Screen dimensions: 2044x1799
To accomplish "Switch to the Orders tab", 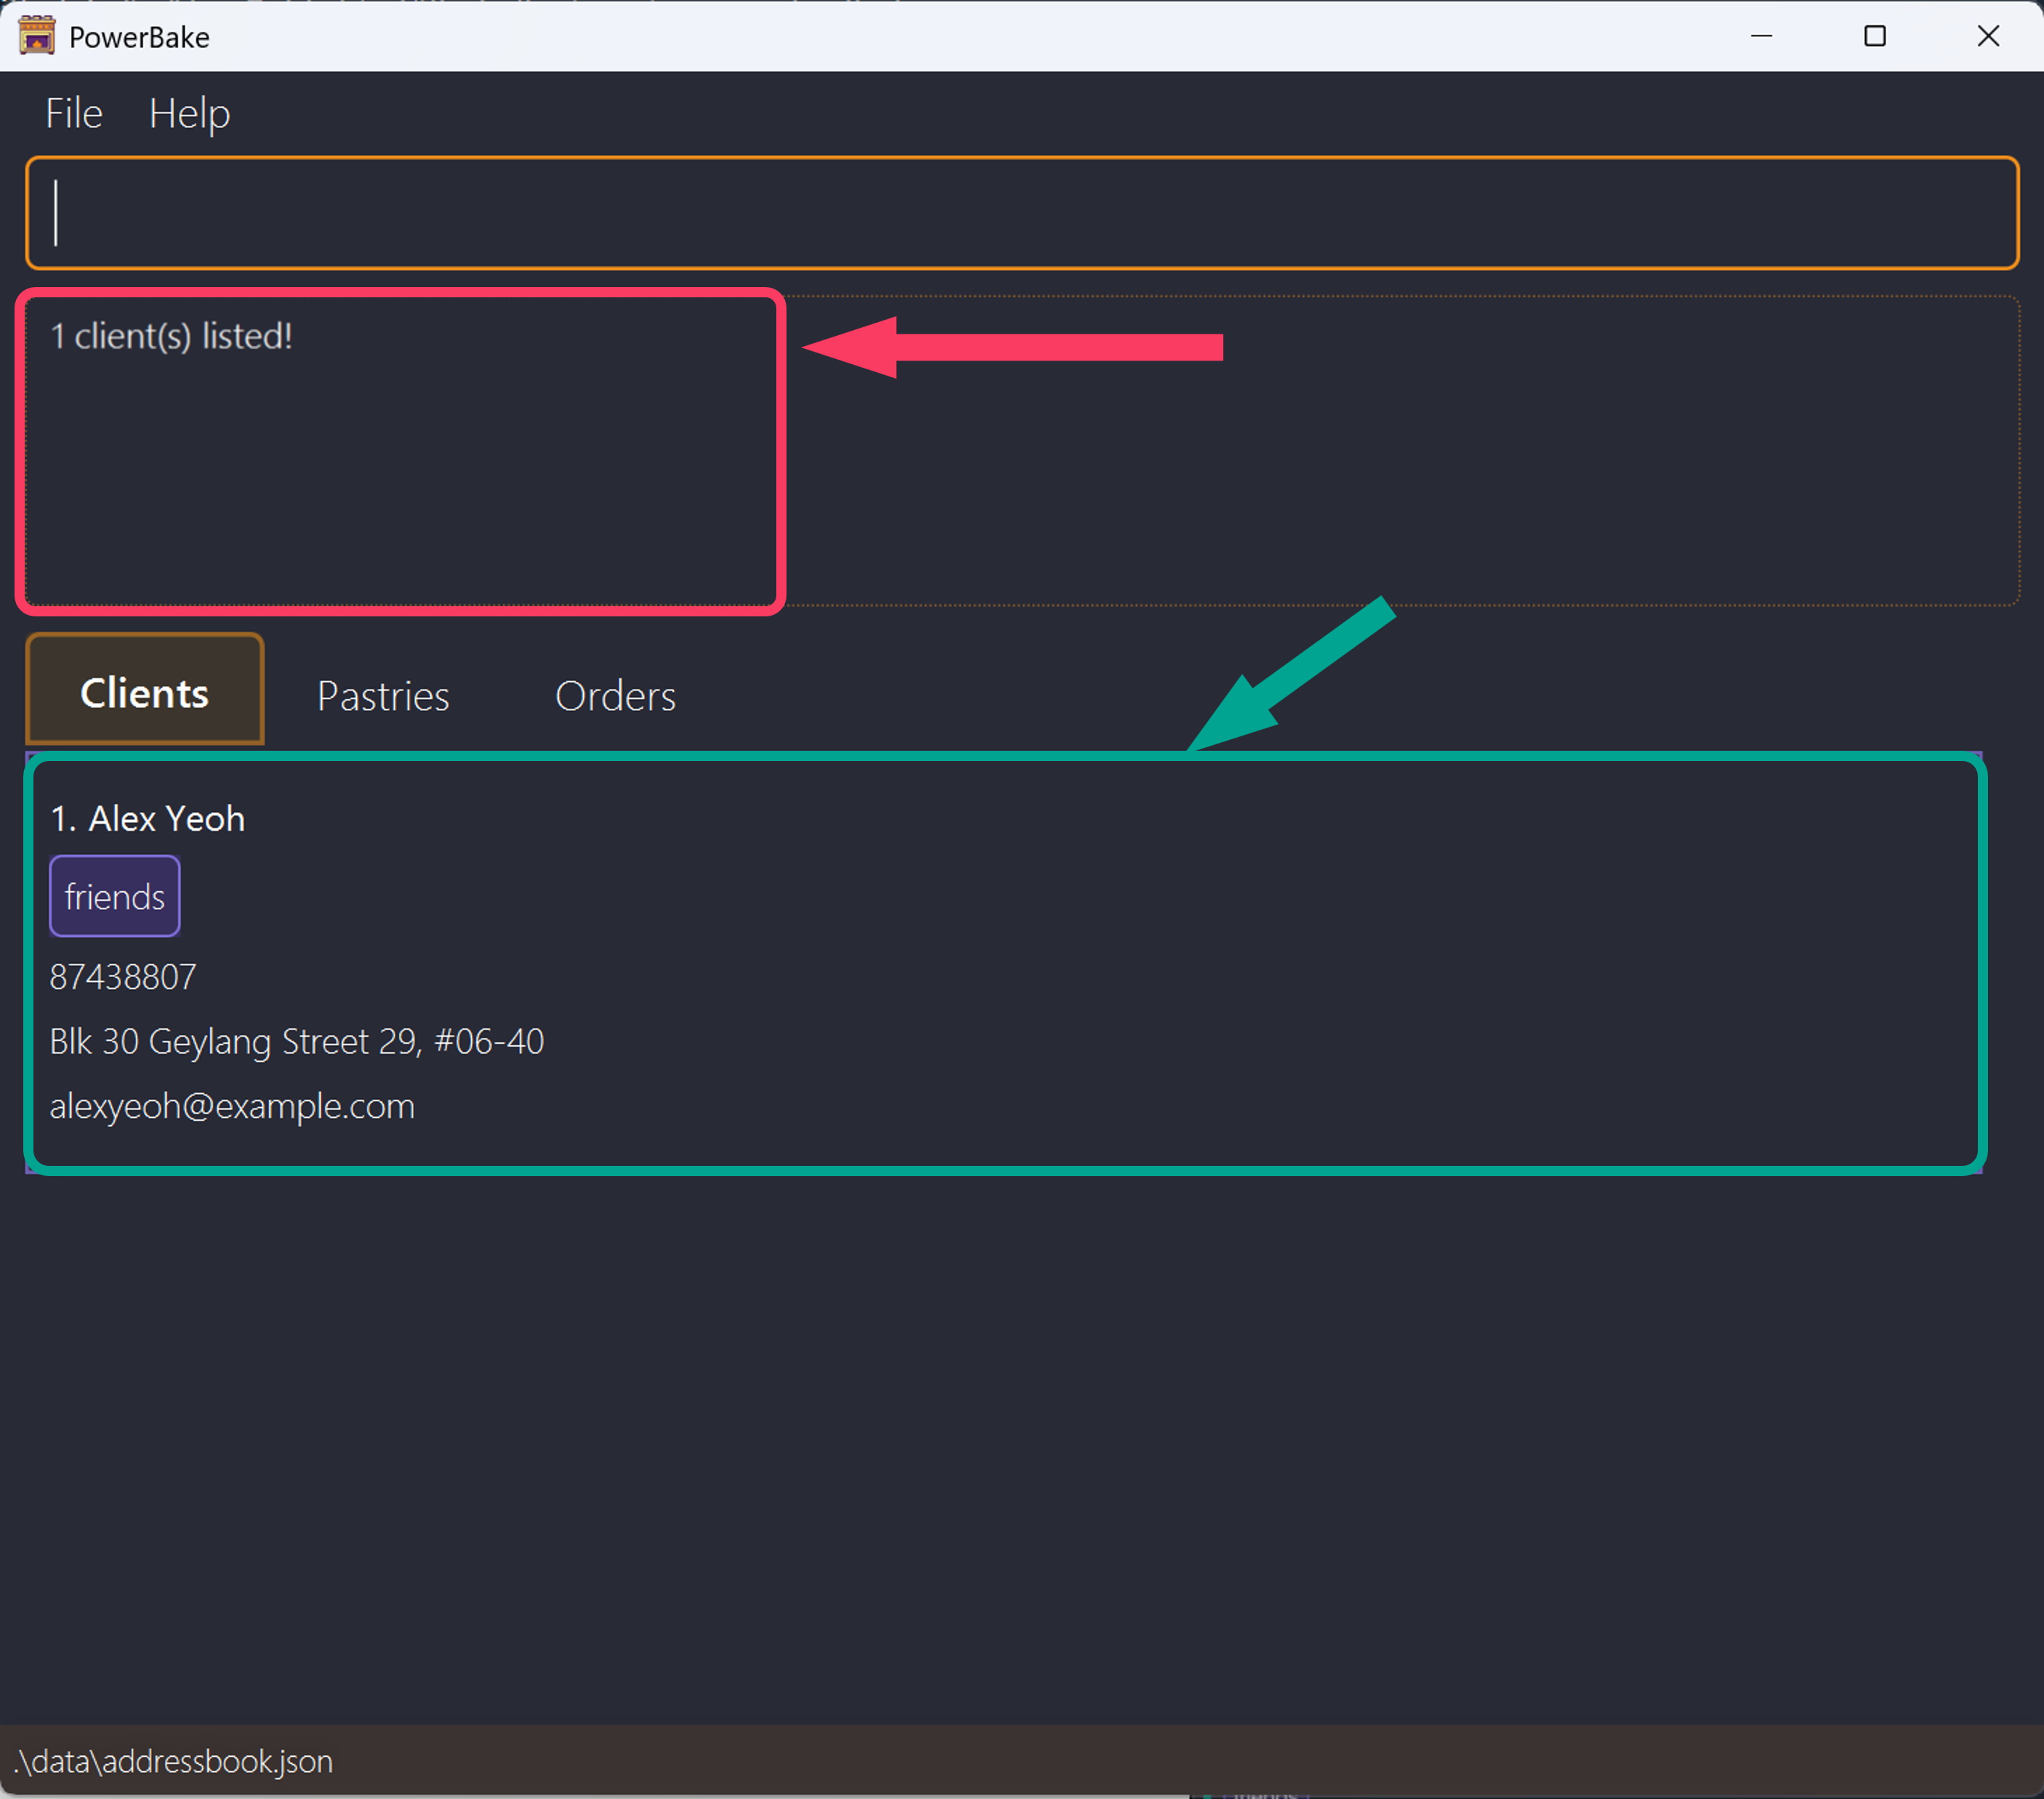I will pyautogui.click(x=615, y=696).
